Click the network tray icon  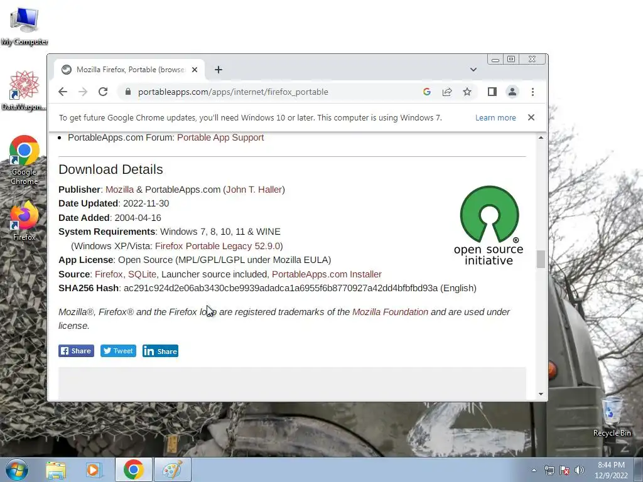549,470
